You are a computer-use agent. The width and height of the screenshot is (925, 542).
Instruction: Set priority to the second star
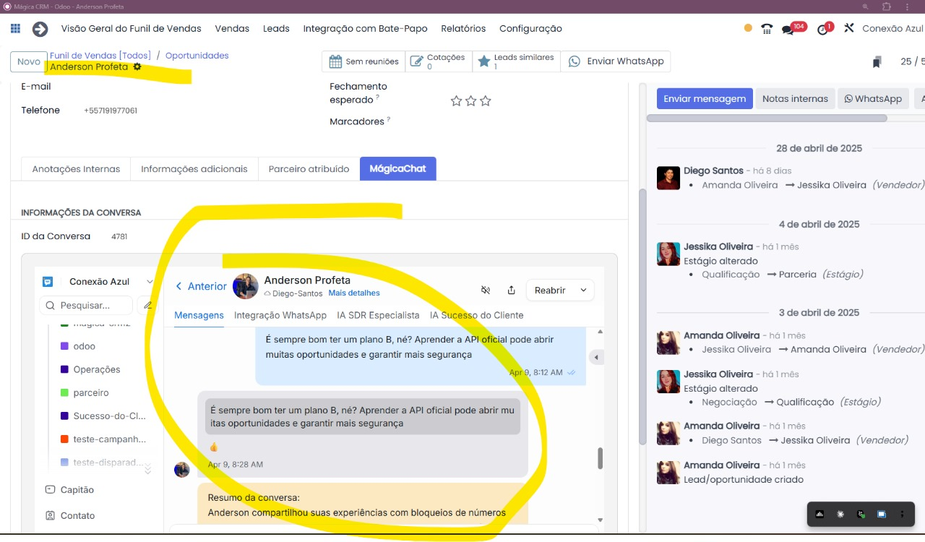pos(470,101)
